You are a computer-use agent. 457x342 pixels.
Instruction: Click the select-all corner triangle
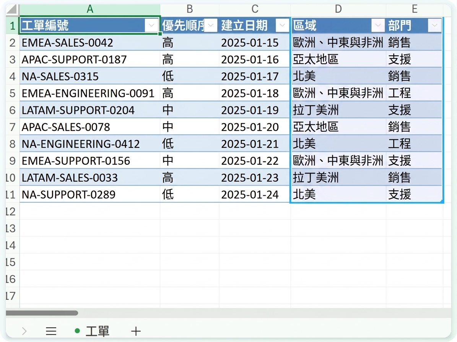tap(12, 9)
